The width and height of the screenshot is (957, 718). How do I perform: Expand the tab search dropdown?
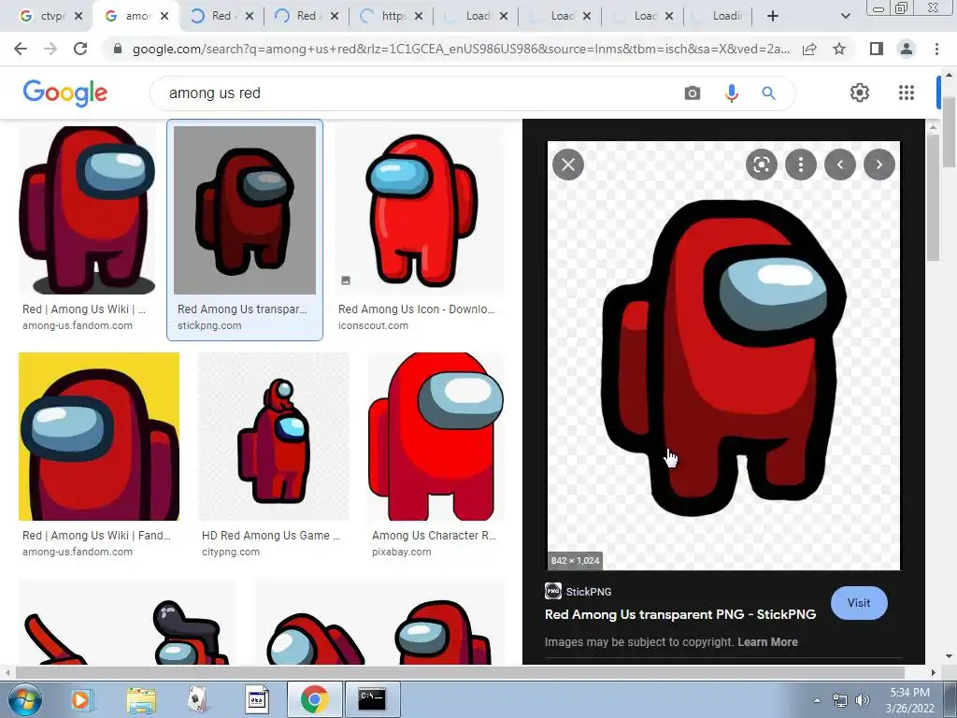coord(845,17)
